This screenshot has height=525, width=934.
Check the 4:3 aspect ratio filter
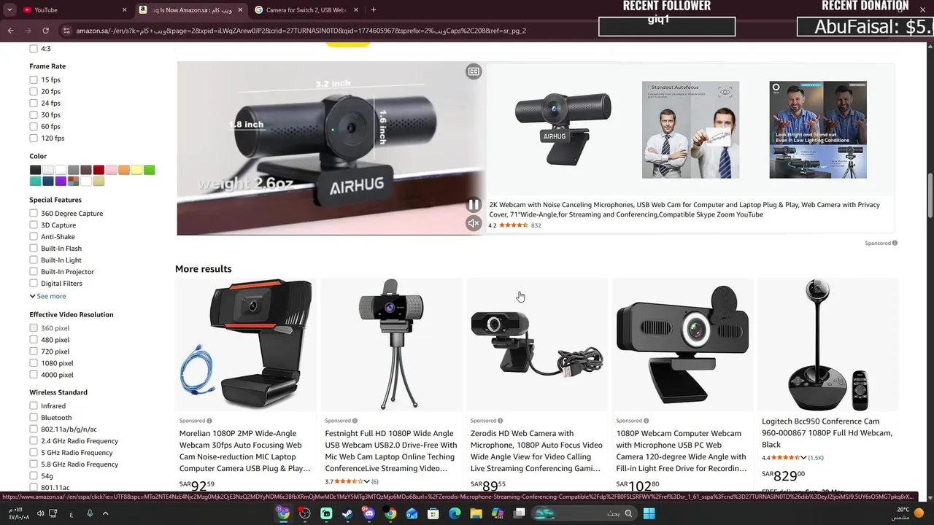click(x=34, y=49)
